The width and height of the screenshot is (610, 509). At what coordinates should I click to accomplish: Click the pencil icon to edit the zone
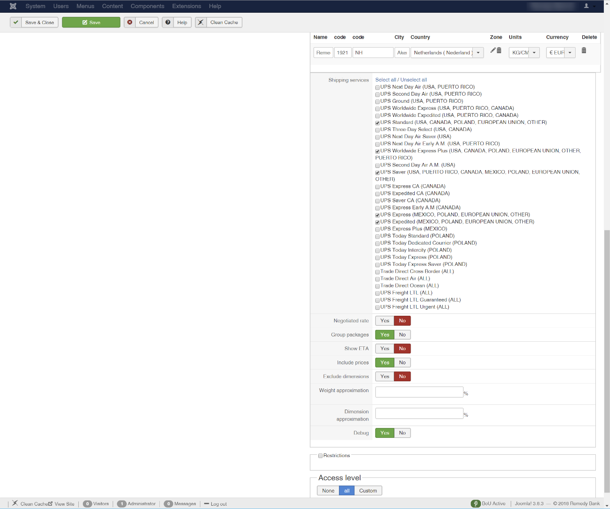click(493, 50)
